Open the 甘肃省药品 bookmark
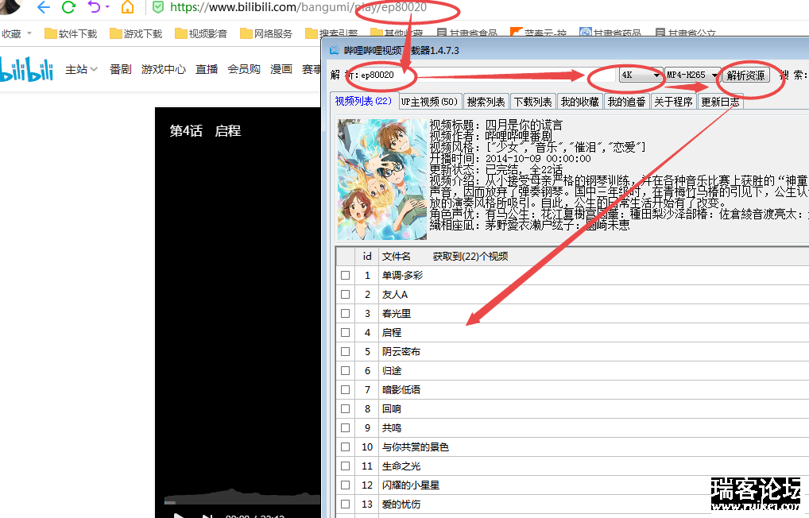 coord(610,33)
